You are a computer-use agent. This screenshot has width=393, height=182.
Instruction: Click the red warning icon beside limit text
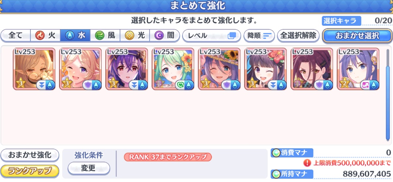coord(307,163)
